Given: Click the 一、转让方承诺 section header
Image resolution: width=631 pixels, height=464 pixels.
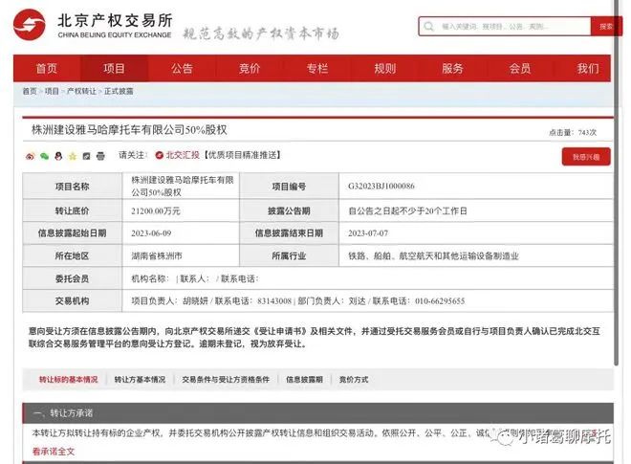Looking at the screenshot, I should click(318, 413).
